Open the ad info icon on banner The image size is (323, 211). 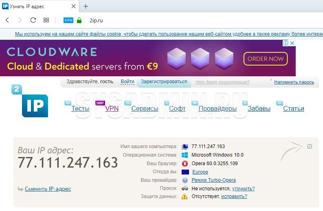tap(286, 43)
